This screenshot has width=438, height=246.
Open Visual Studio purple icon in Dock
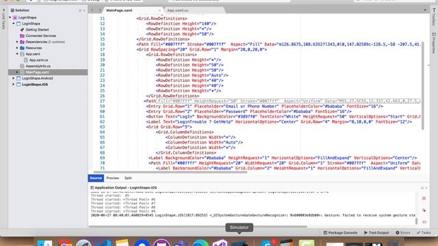[220, 243]
